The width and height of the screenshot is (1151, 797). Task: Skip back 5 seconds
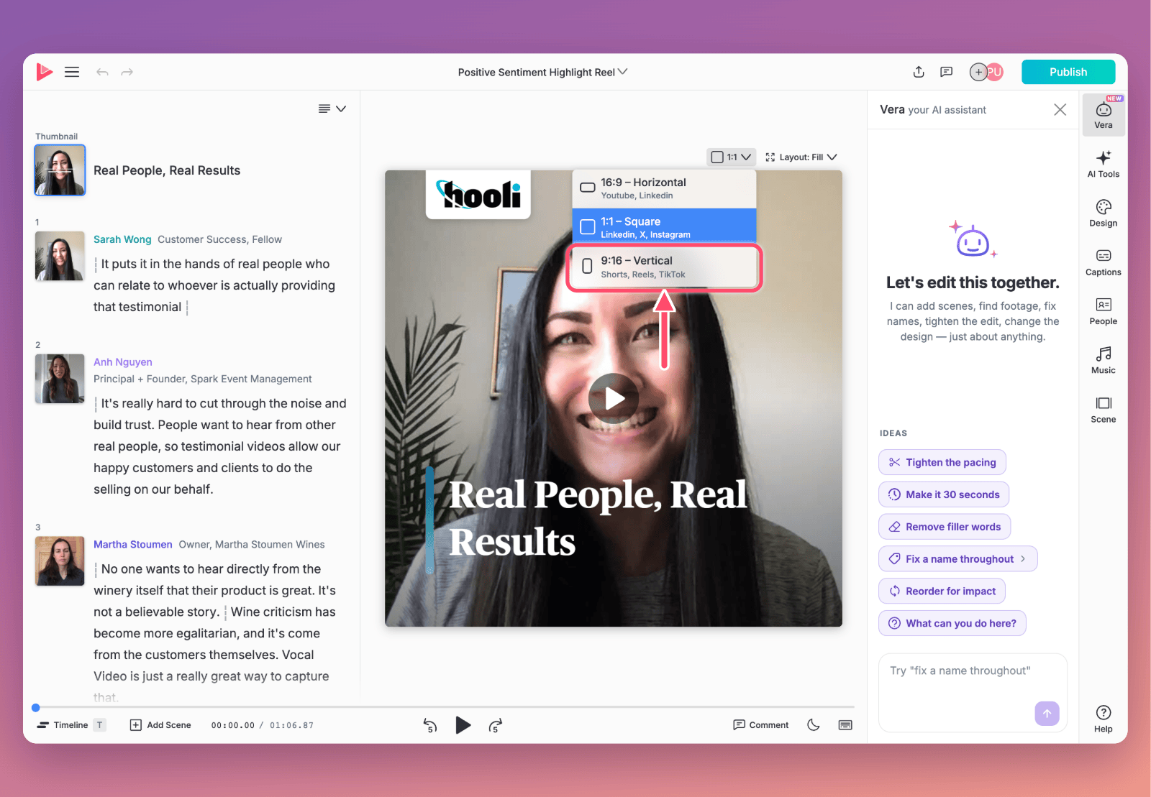430,725
